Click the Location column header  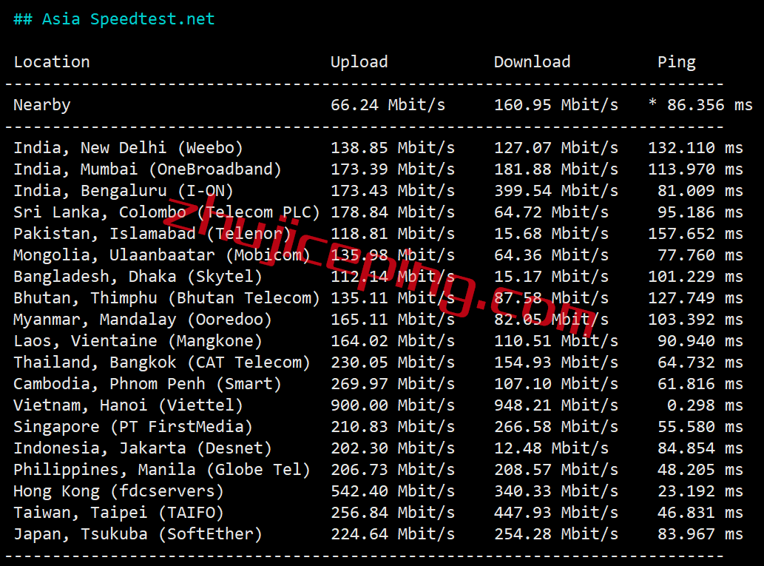pyautogui.click(x=52, y=62)
